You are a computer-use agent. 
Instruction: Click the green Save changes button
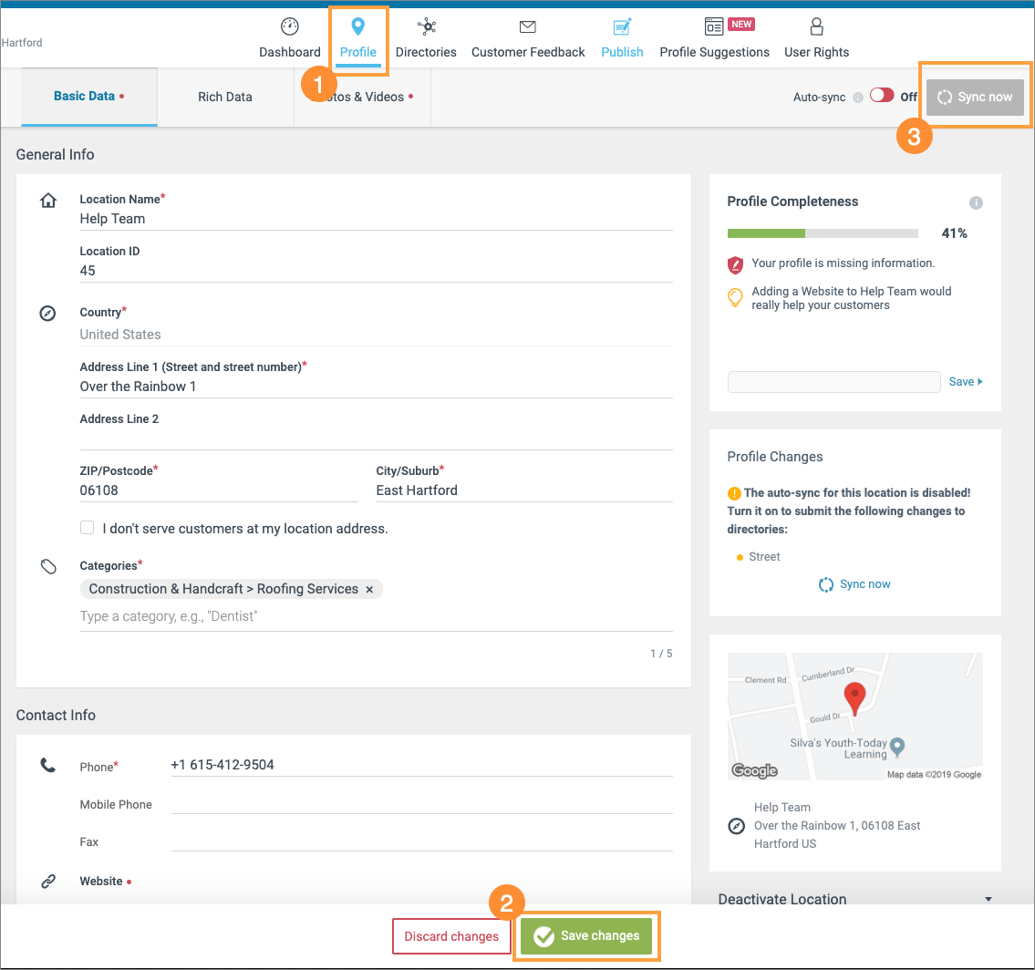point(588,935)
